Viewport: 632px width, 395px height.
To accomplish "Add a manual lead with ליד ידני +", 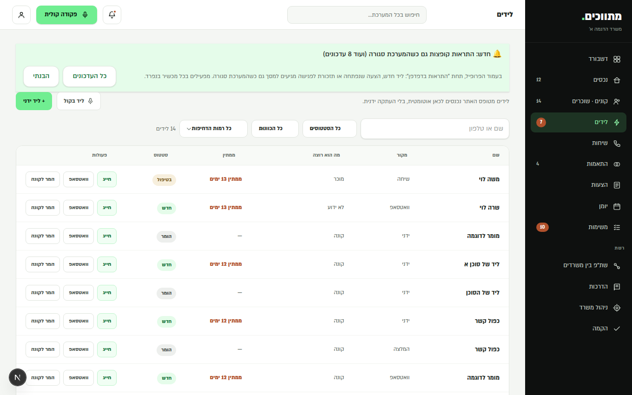I will click(x=34, y=101).
